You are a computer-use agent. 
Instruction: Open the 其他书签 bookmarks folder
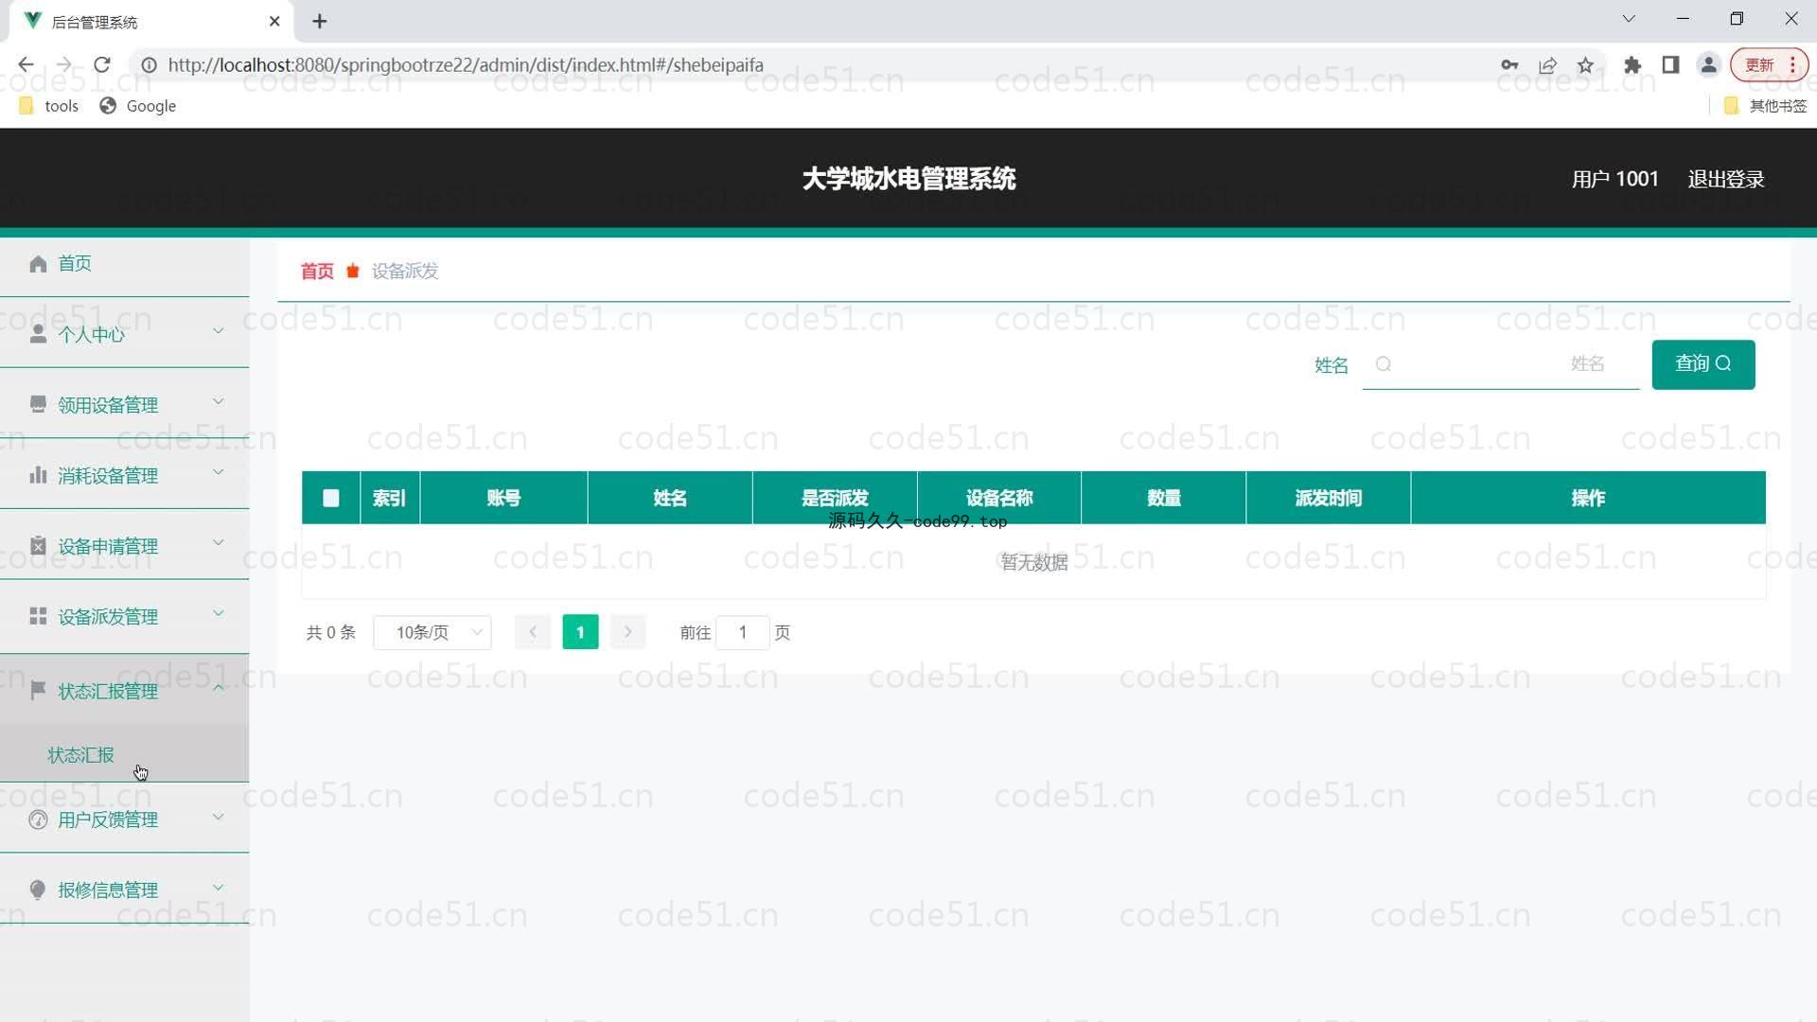click(1766, 106)
